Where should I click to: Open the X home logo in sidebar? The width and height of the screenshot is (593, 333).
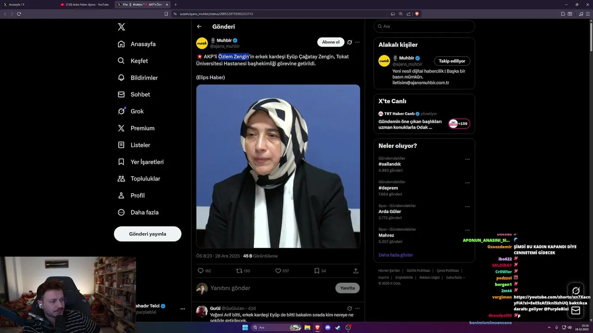[121, 27]
